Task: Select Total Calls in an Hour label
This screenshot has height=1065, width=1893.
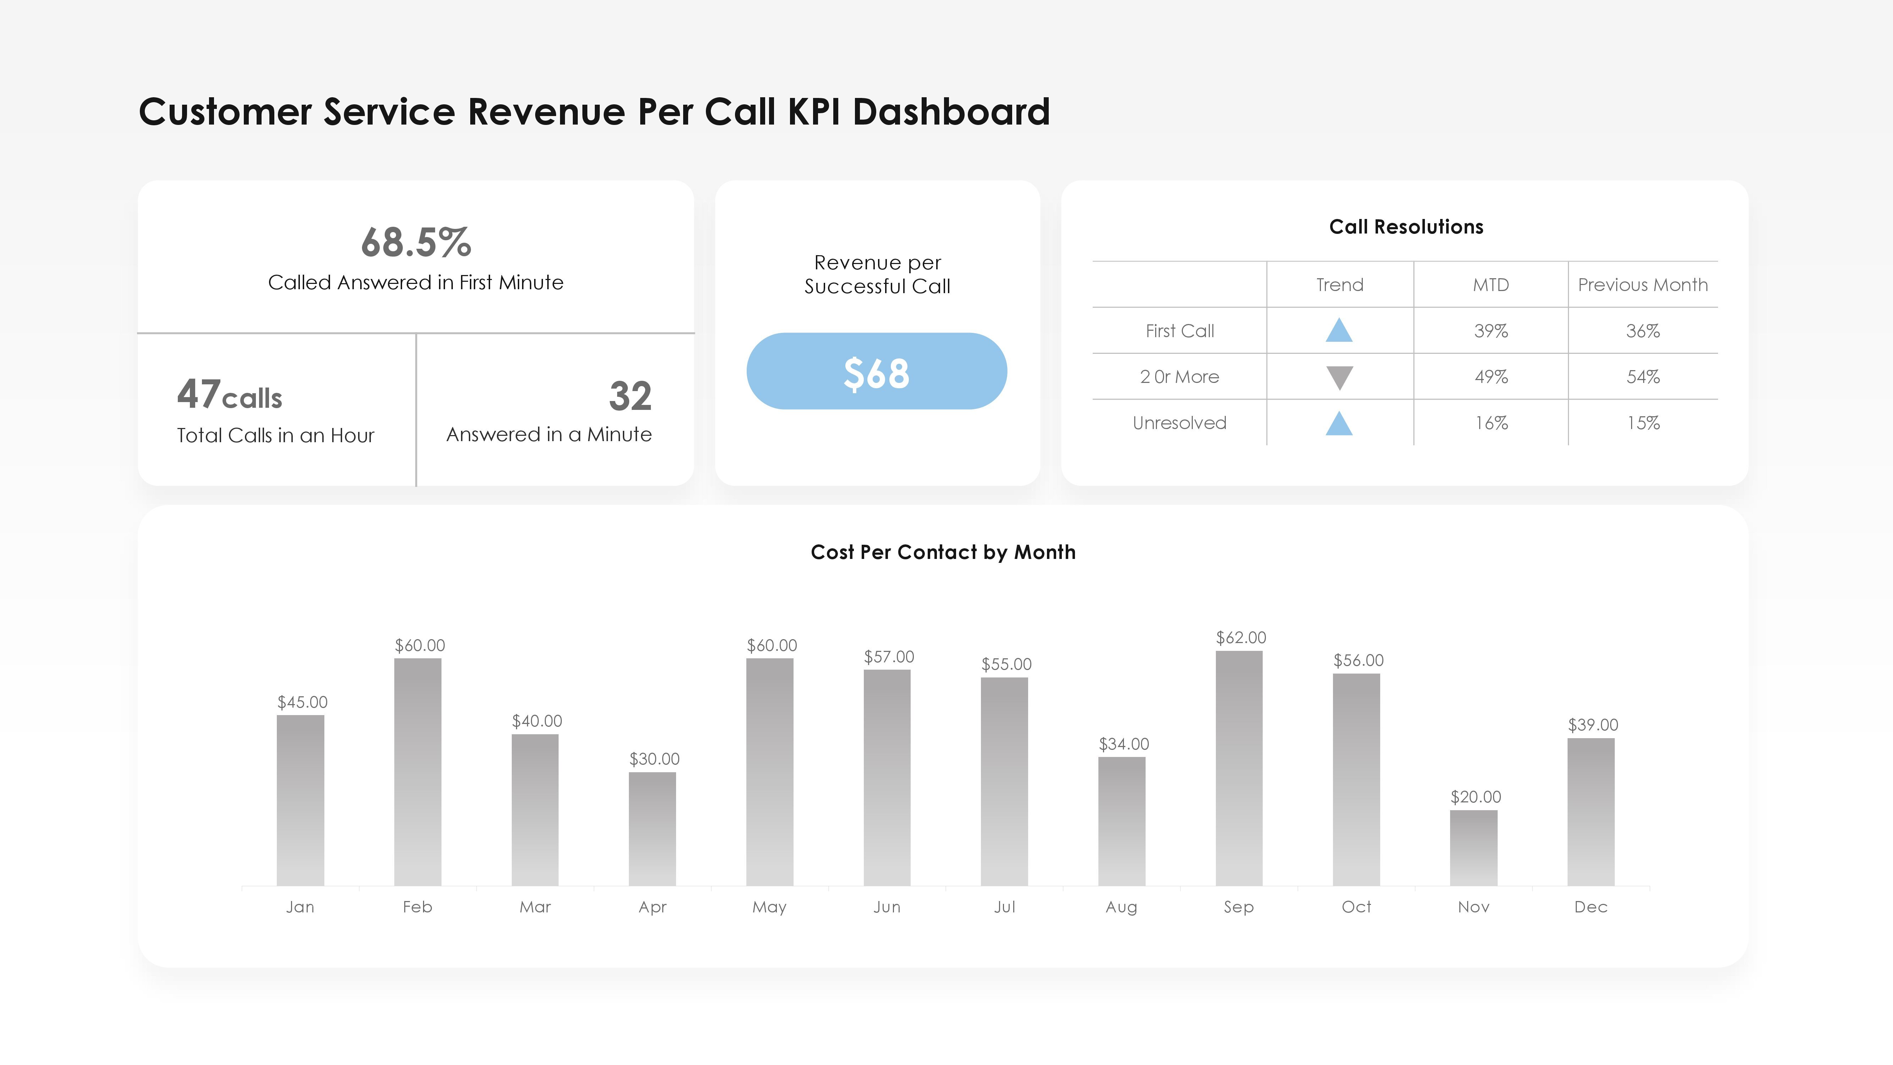Action: (x=275, y=435)
